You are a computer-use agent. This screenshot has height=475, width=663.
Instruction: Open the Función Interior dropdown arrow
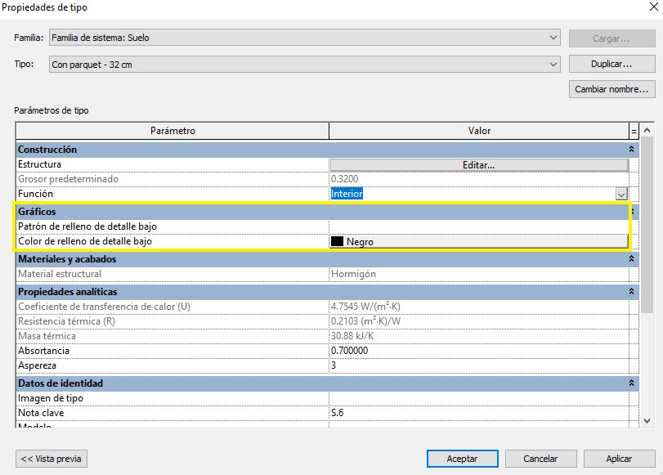(621, 195)
